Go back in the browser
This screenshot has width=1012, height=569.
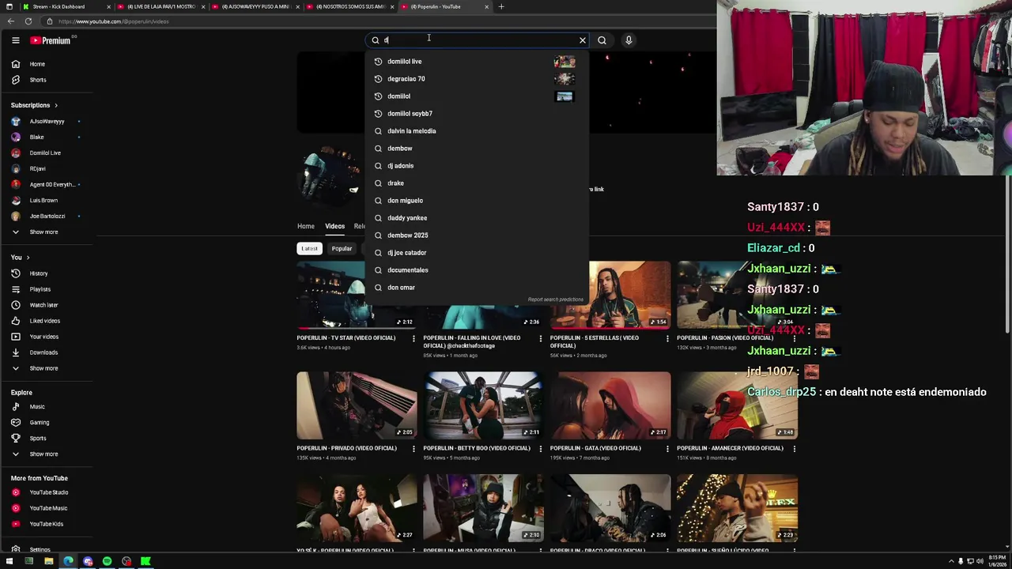pos(11,21)
